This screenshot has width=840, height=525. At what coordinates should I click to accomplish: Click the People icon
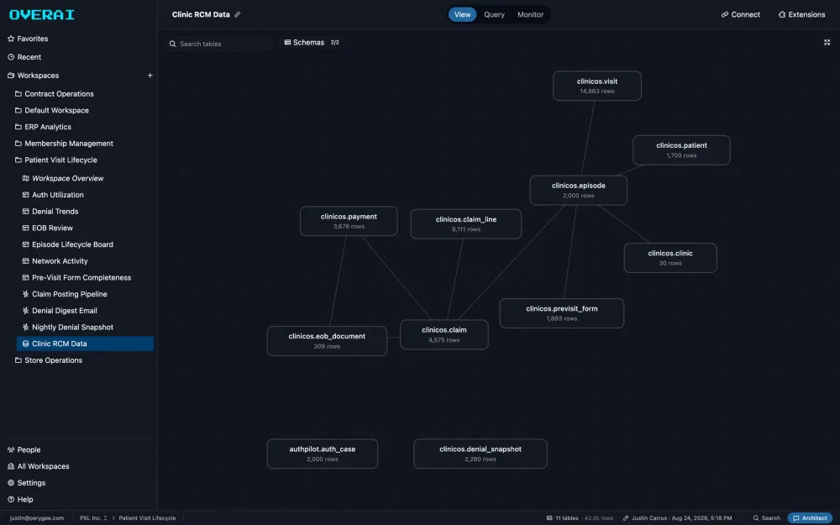coord(11,450)
